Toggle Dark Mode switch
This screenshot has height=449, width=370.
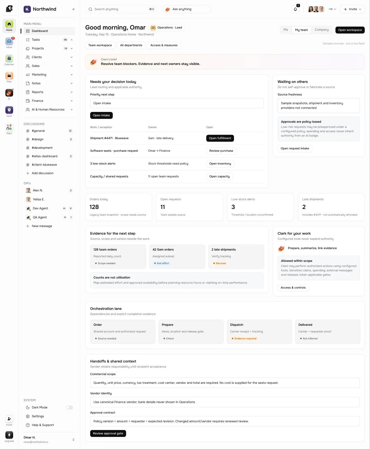pos(69,408)
